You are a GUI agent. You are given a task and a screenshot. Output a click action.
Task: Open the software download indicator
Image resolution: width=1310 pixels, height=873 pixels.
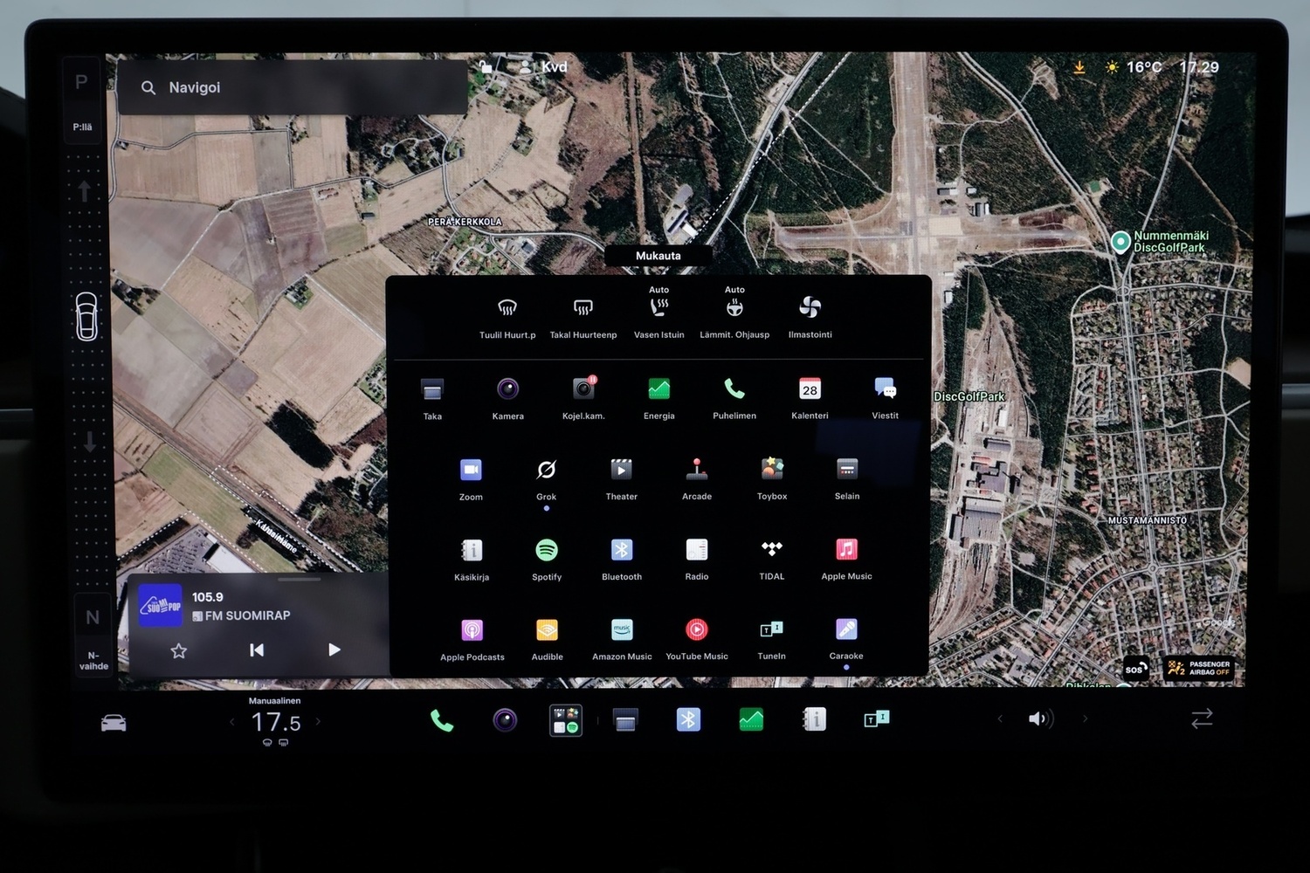pyautogui.click(x=1079, y=67)
